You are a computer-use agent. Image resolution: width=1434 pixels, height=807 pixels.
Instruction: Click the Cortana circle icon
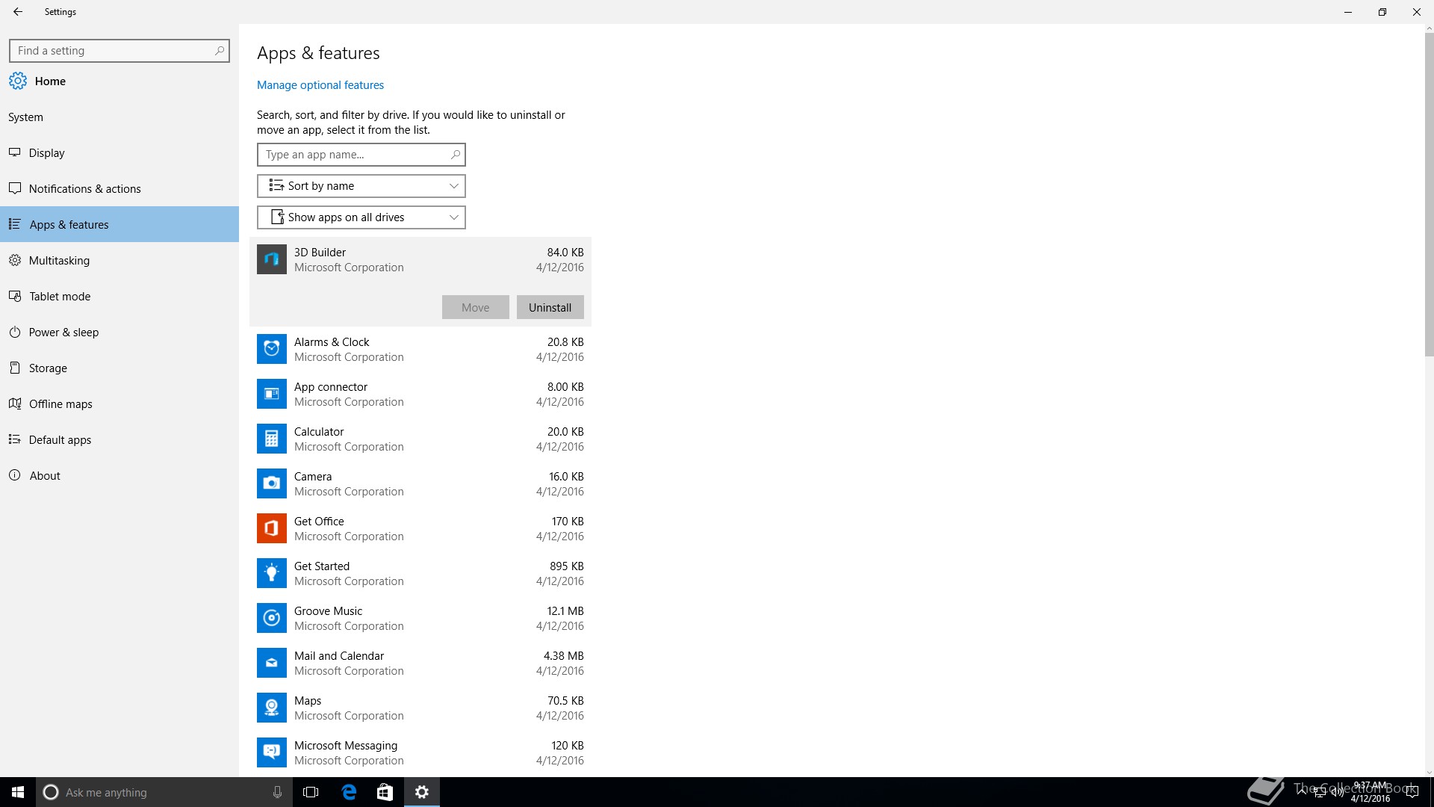(51, 792)
